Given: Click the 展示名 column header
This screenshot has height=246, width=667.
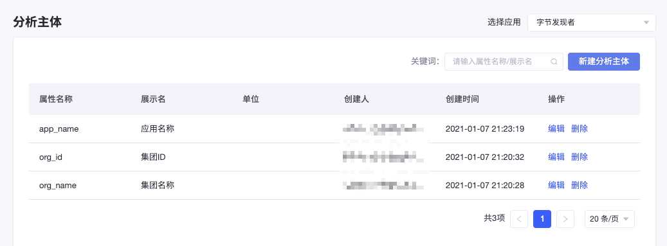Looking at the screenshot, I should 153,100.
